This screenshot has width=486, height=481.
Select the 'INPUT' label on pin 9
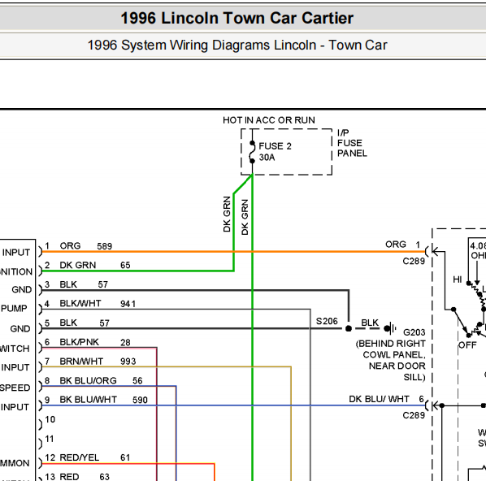pos(15,407)
